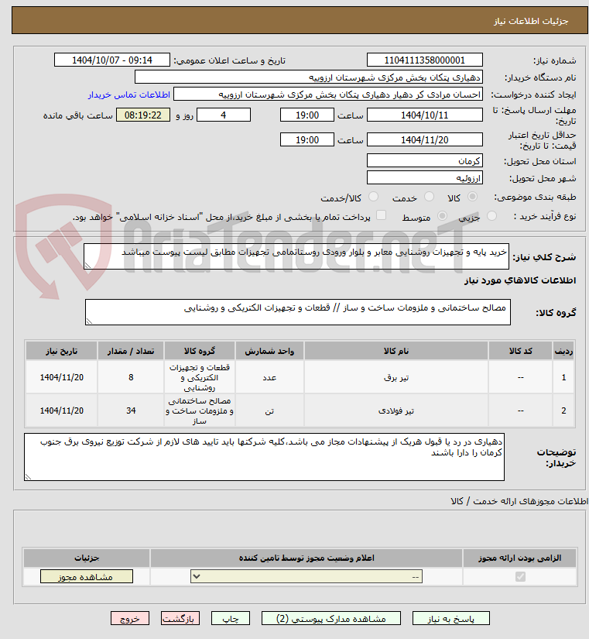Click the announcement date field 1404/10/07 - 09:14

(x=112, y=60)
